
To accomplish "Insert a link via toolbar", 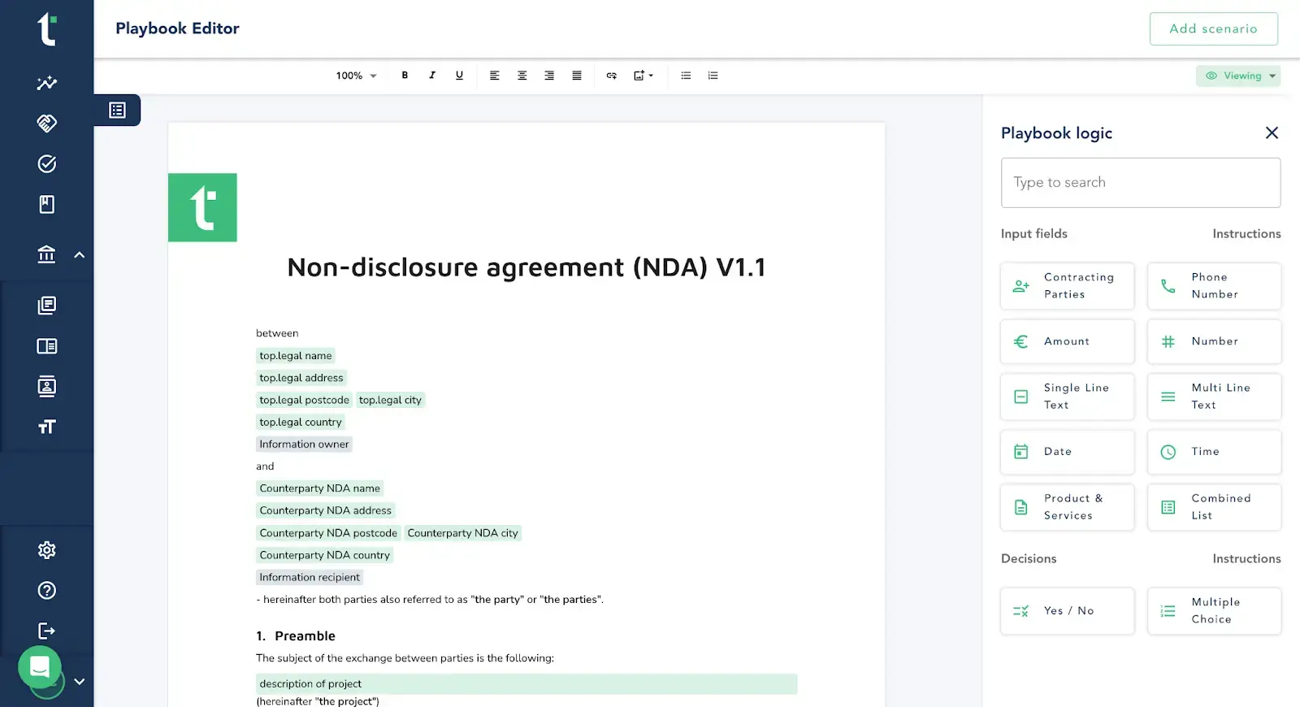I will [x=612, y=76].
